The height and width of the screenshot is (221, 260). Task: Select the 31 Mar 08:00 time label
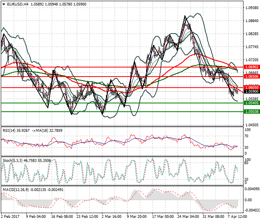(x=213, y=217)
